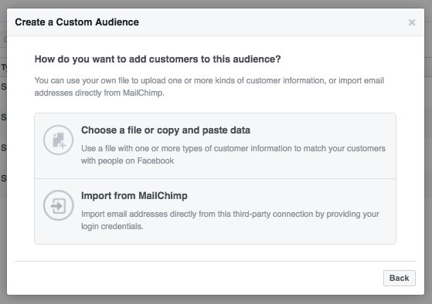Close the Create a Custom Audience dialog

[412, 22]
